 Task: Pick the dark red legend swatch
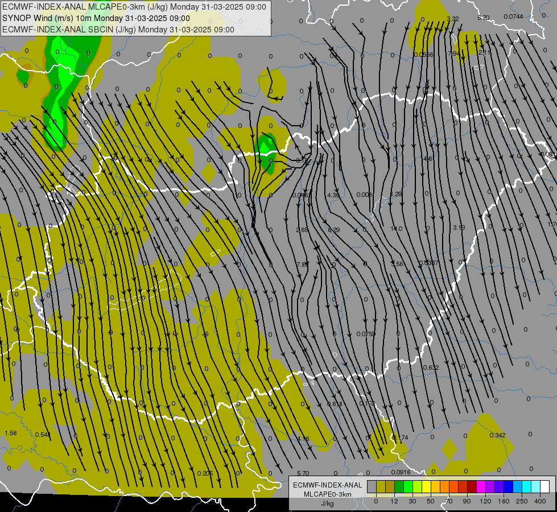(x=472, y=486)
